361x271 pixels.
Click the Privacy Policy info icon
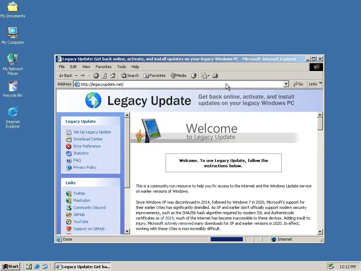69,168
